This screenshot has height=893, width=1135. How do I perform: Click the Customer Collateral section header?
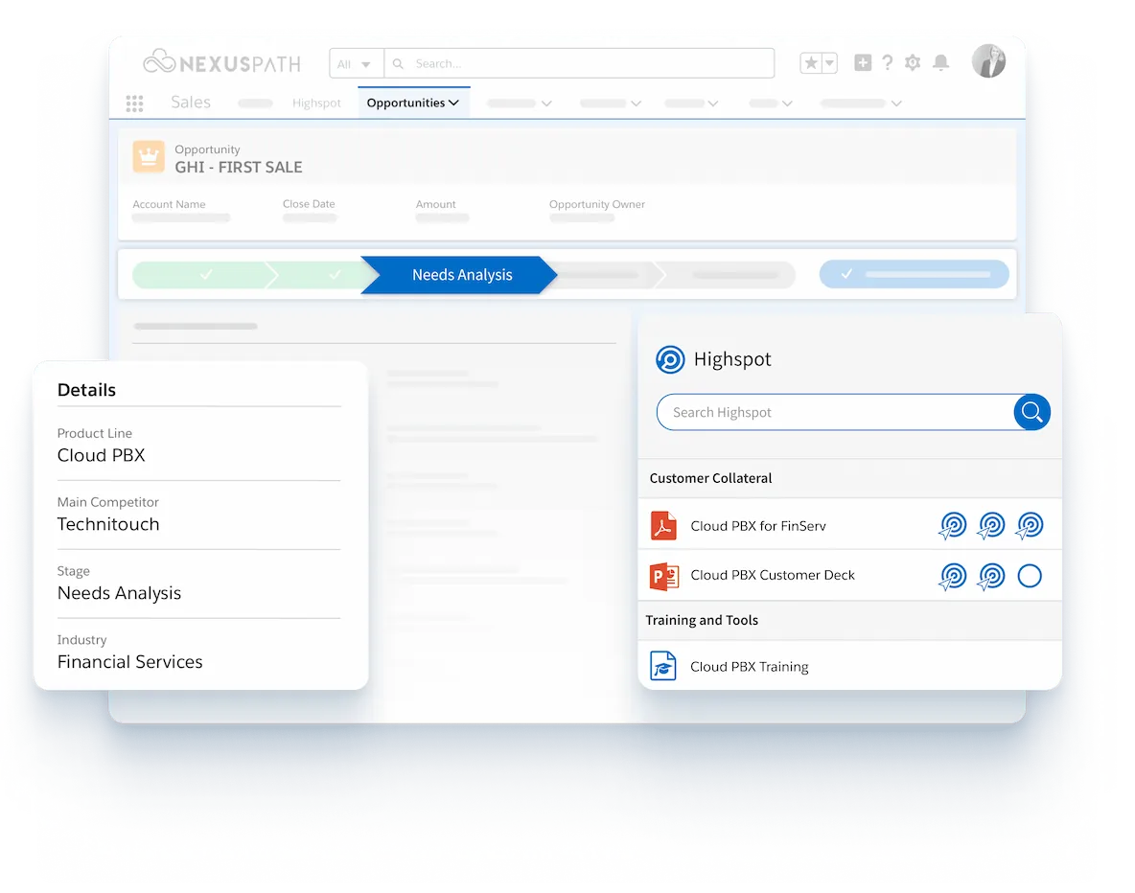(711, 478)
